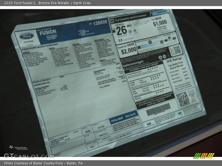
Task: Click the "5" marker on the smog rating scale
Action: click(x=169, y=38)
